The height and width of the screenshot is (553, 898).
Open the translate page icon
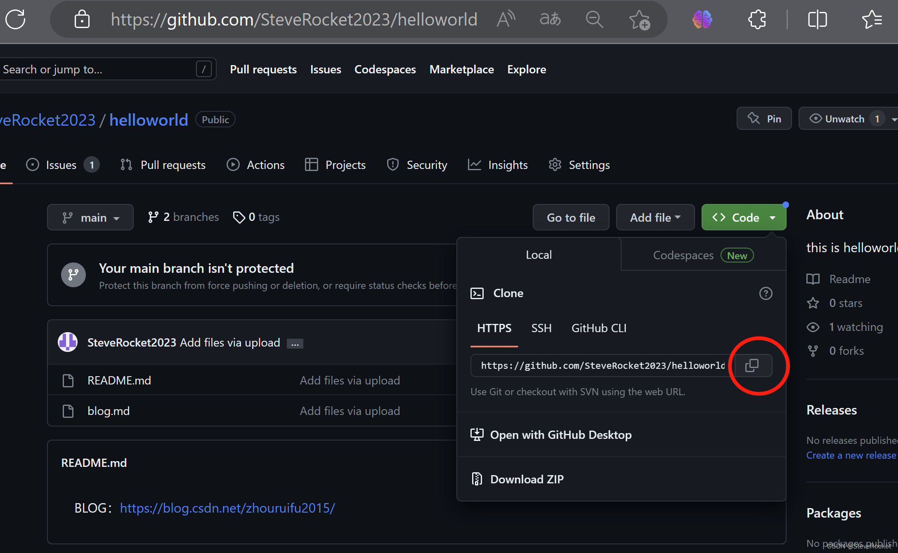[550, 19]
